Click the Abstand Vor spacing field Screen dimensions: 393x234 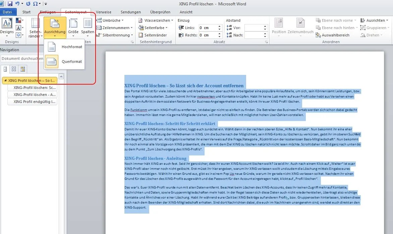coord(254,28)
